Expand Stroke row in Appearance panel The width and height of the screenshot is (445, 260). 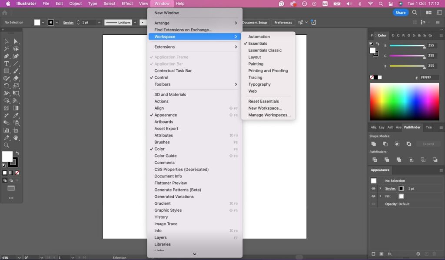click(x=380, y=188)
